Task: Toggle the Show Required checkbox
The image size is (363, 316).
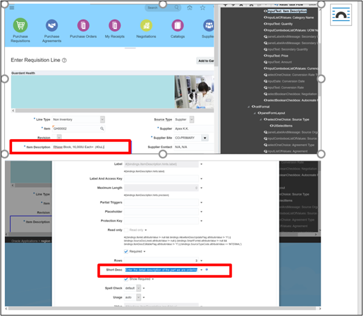Action: 126,278
